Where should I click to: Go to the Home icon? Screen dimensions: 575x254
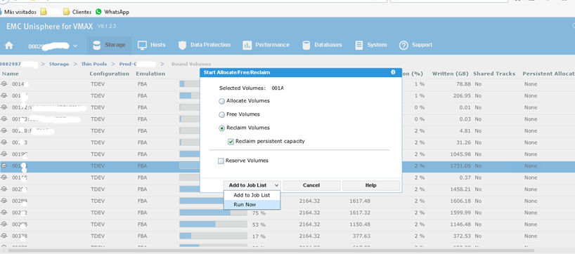[9, 46]
